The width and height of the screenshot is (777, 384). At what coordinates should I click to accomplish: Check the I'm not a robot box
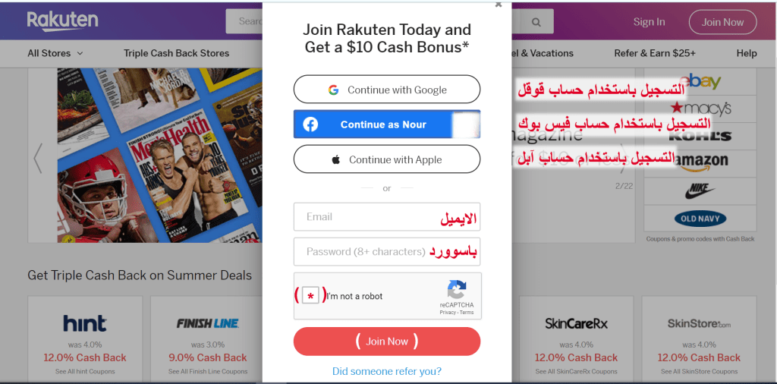310,296
